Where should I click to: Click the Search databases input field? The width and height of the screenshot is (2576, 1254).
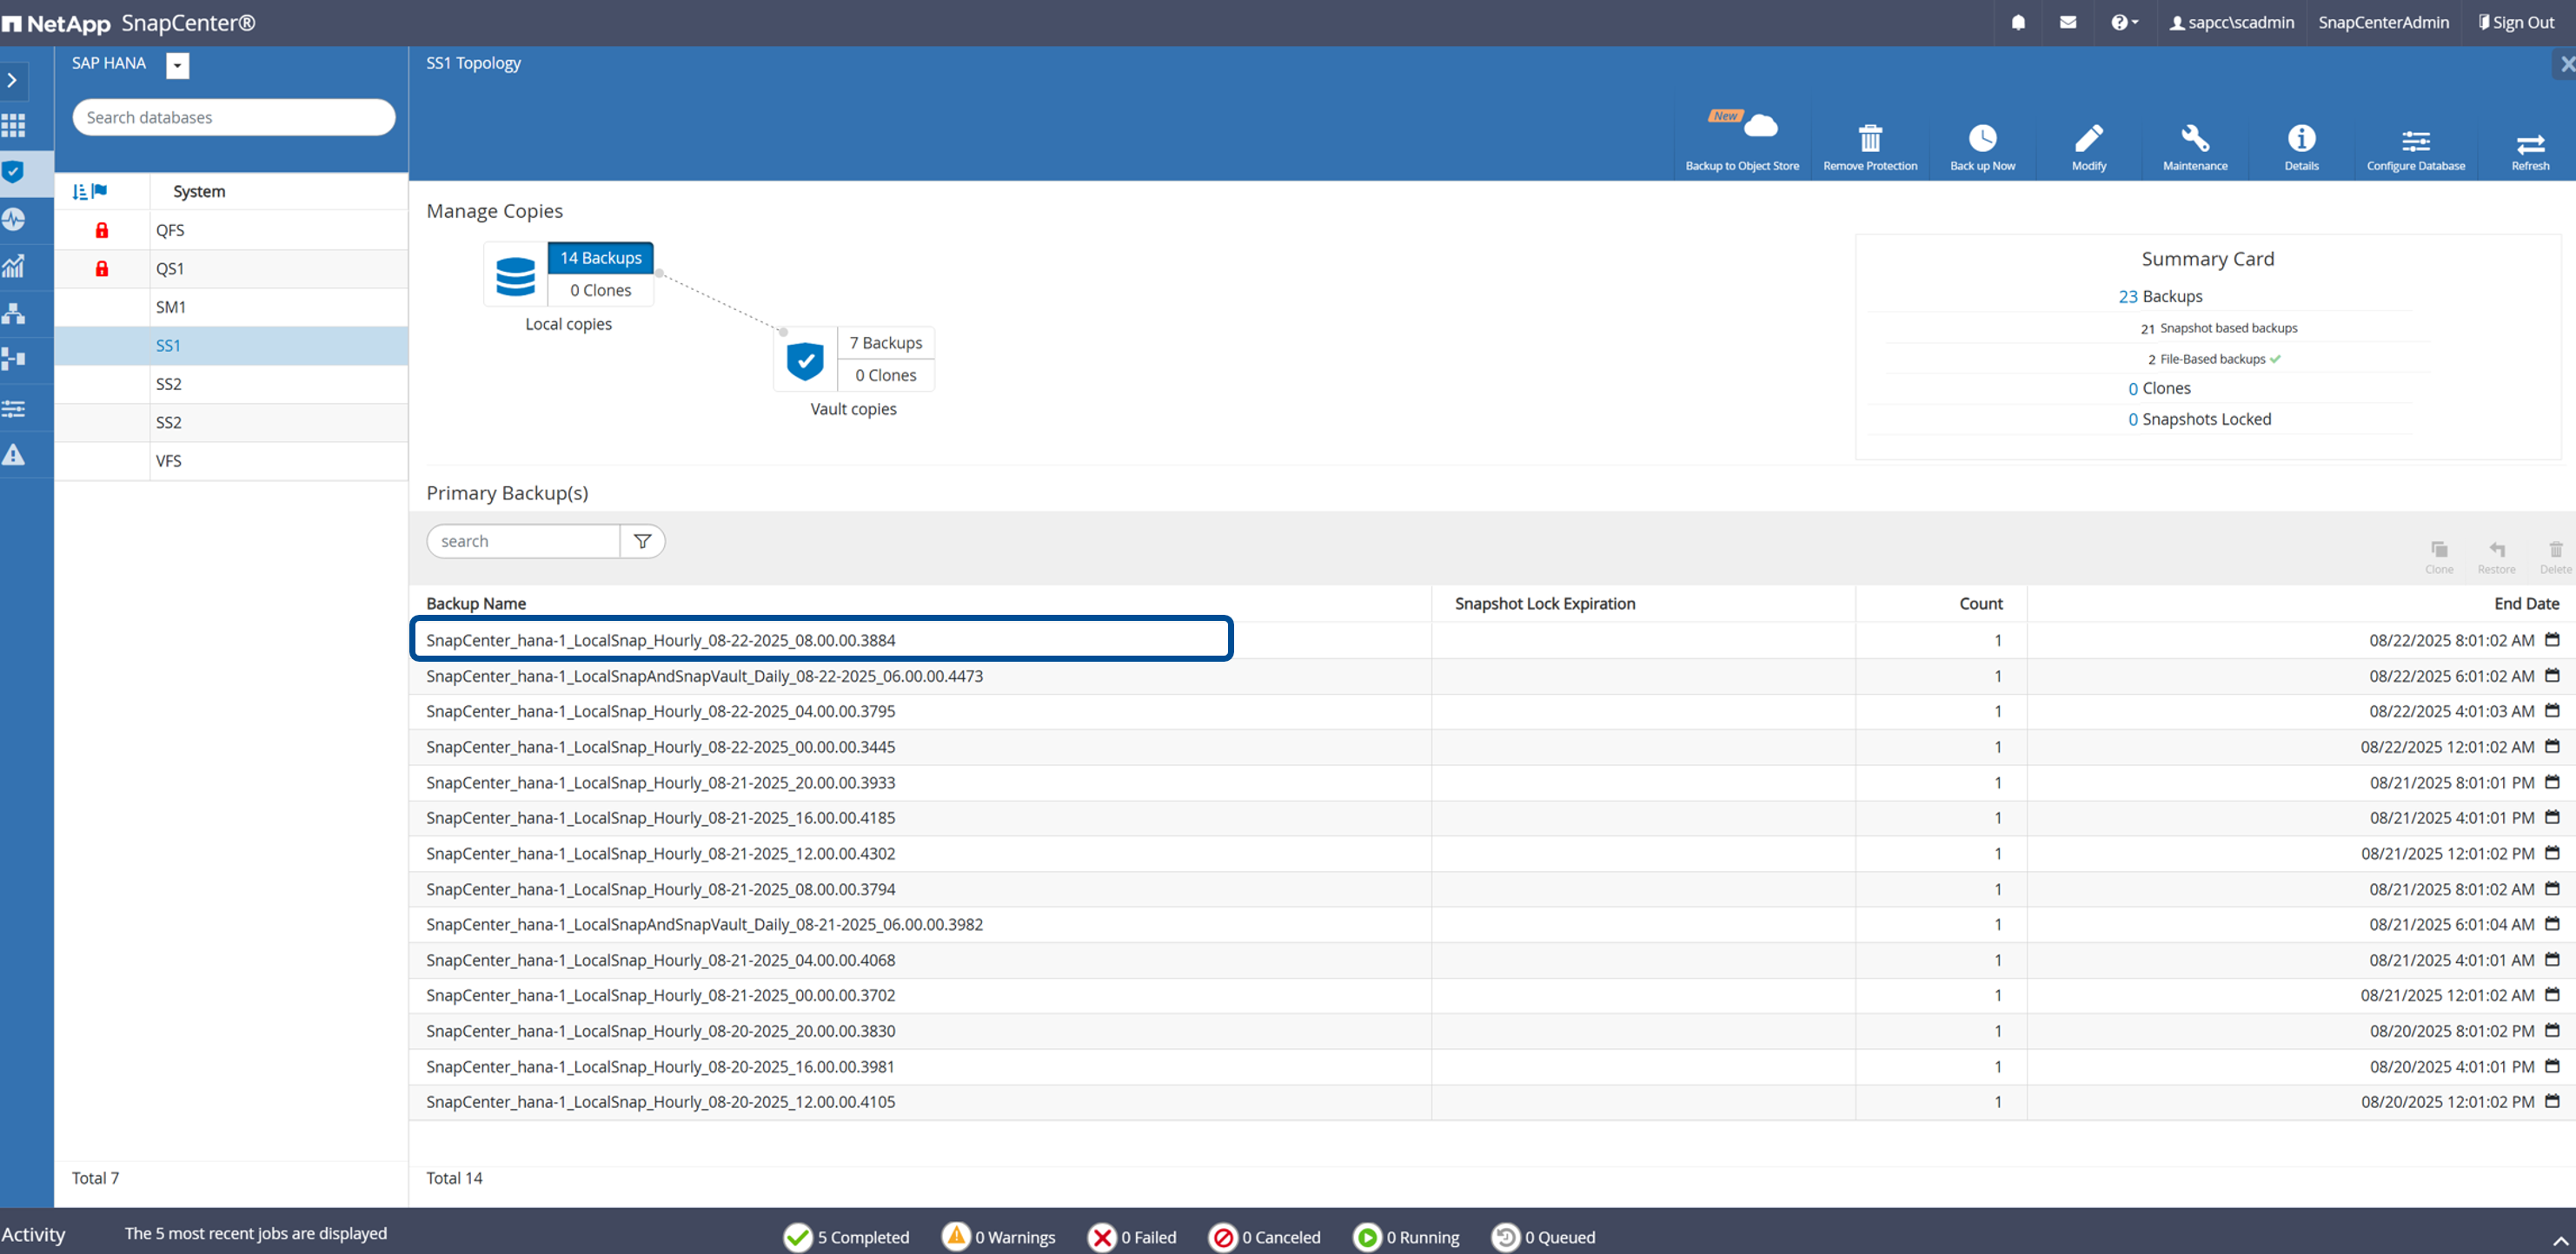click(233, 118)
